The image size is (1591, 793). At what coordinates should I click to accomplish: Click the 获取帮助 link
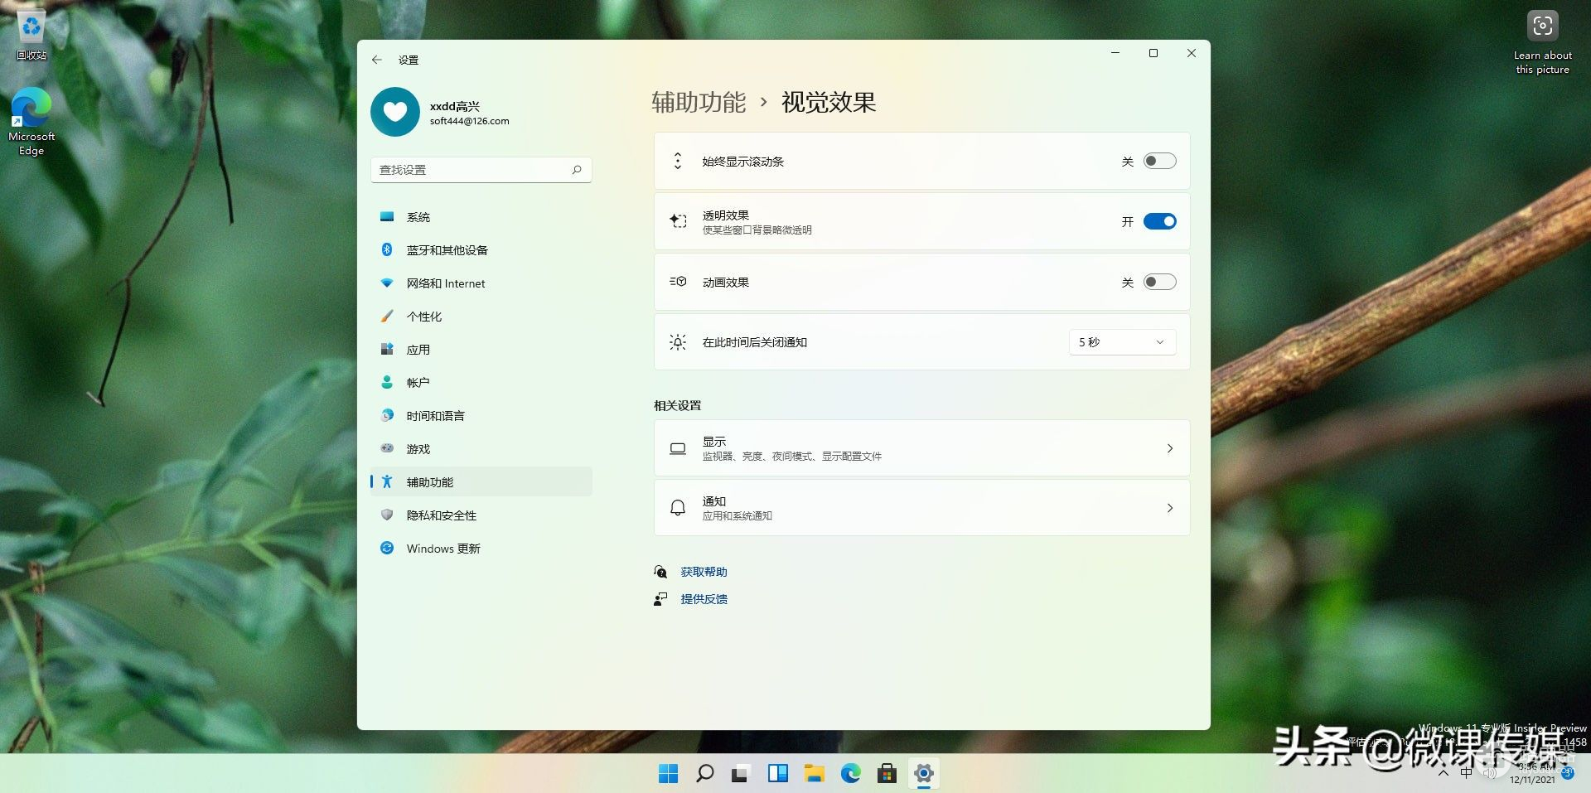704,572
